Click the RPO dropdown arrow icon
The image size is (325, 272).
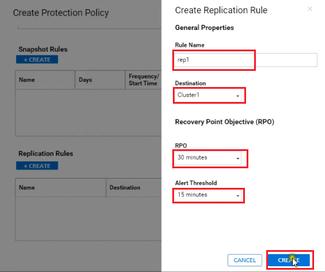238,158
